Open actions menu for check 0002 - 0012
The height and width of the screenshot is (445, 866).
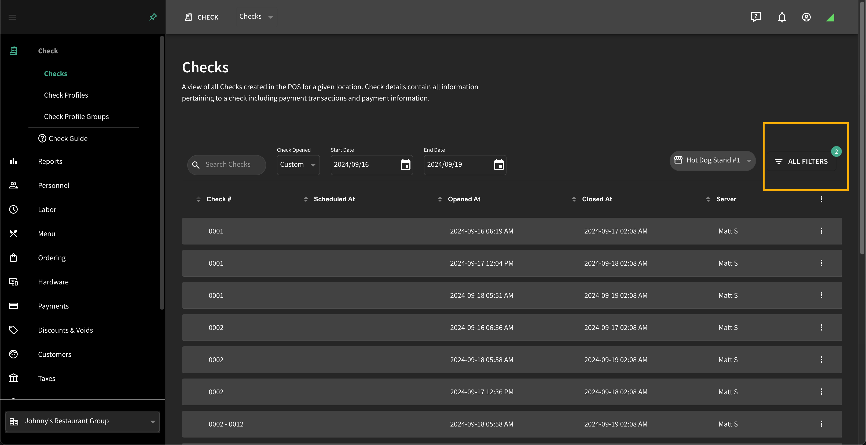pyautogui.click(x=821, y=424)
